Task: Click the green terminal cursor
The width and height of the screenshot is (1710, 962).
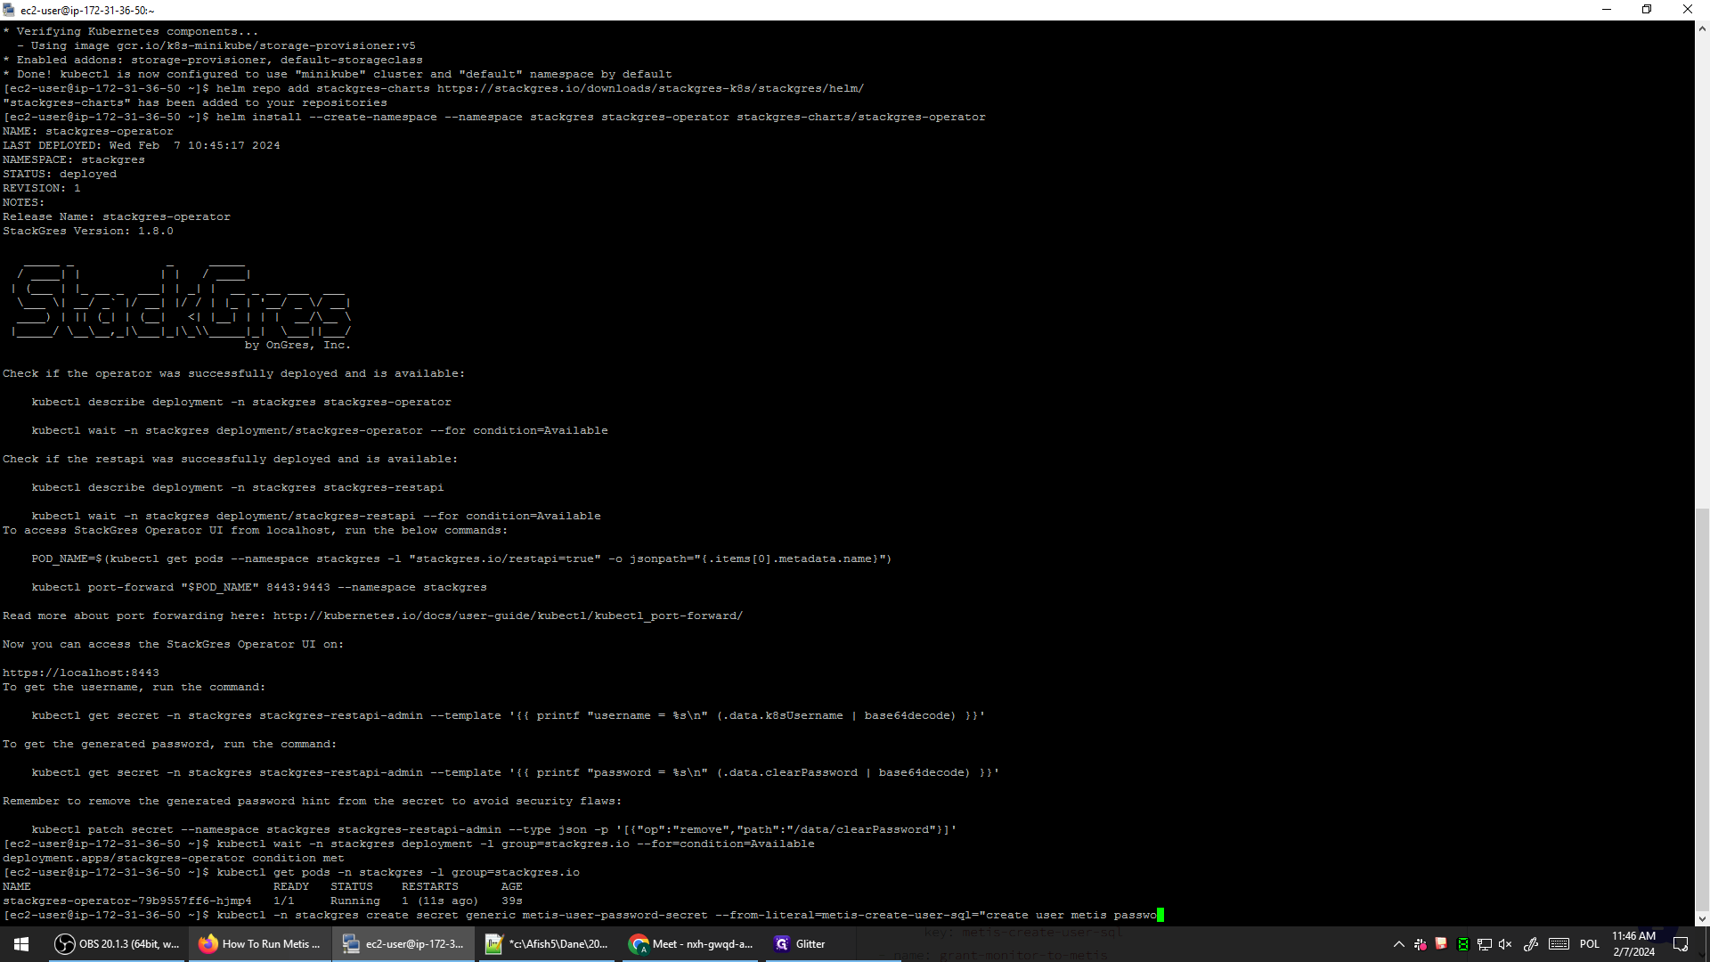Action: pyautogui.click(x=1160, y=915)
